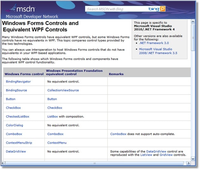The height and width of the screenshot is (170, 200).
Task: Open the DataGridView link in first column
Action: coord(16,151)
